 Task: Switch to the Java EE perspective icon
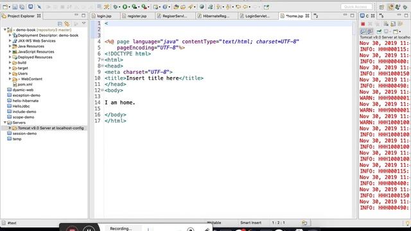(390, 7)
